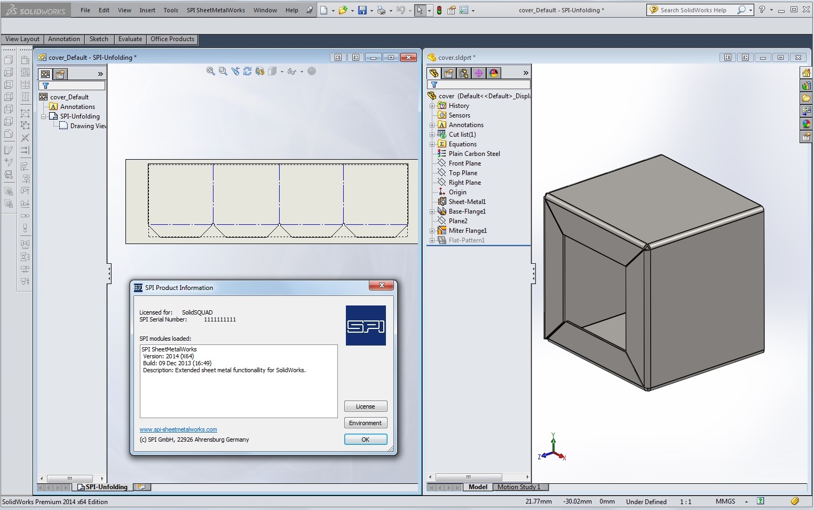Open PropertyManager tab in cover.sldprt
This screenshot has height=510, width=814.
449,73
